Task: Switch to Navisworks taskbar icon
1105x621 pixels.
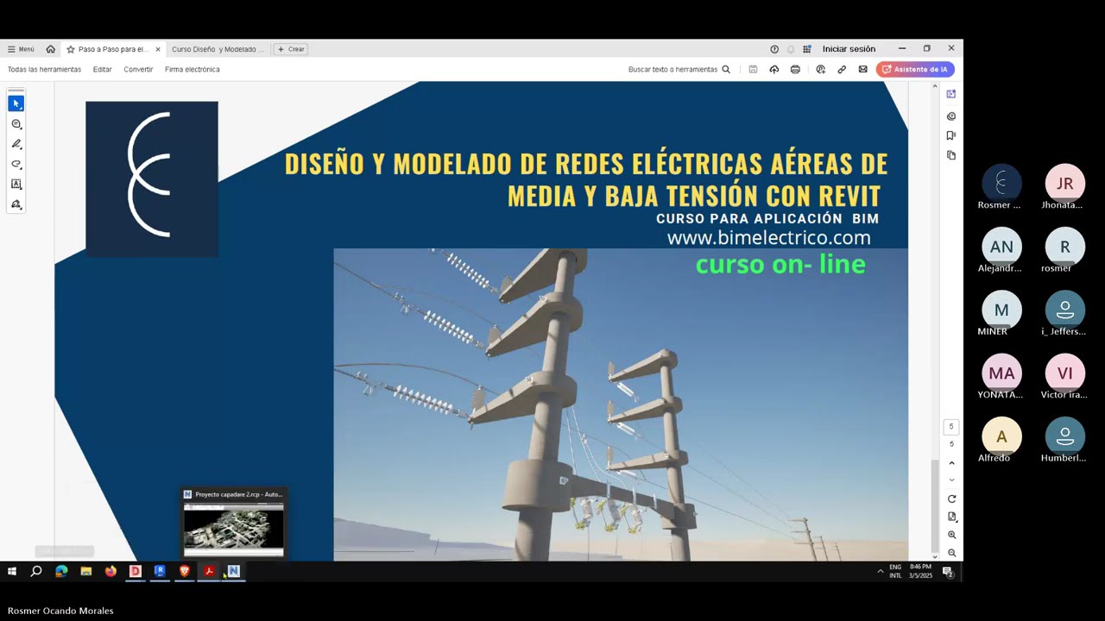Action: click(233, 571)
